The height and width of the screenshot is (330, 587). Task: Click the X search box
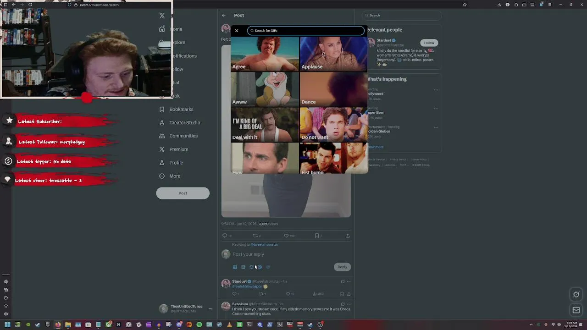pyautogui.click(x=401, y=15)
